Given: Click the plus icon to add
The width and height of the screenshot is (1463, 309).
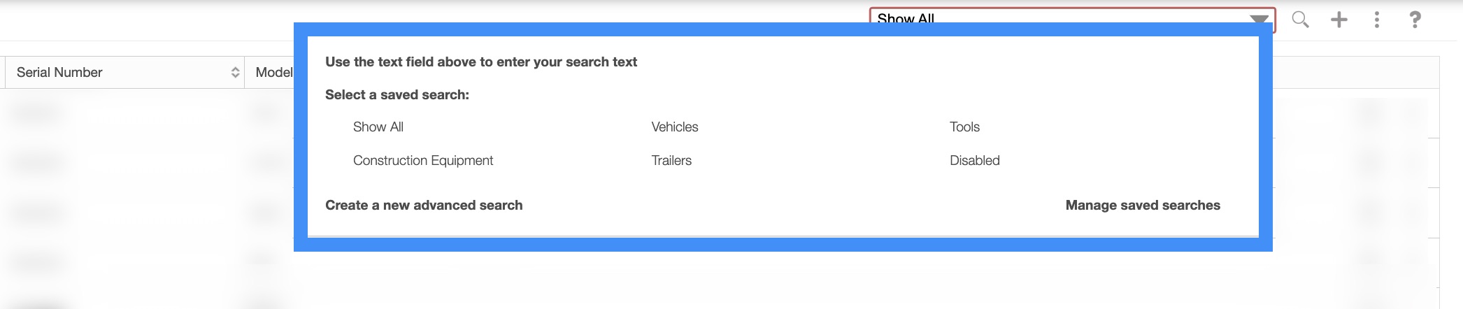Looking at the screenshot, I should pyautogui.click(x=1339, y=20).
